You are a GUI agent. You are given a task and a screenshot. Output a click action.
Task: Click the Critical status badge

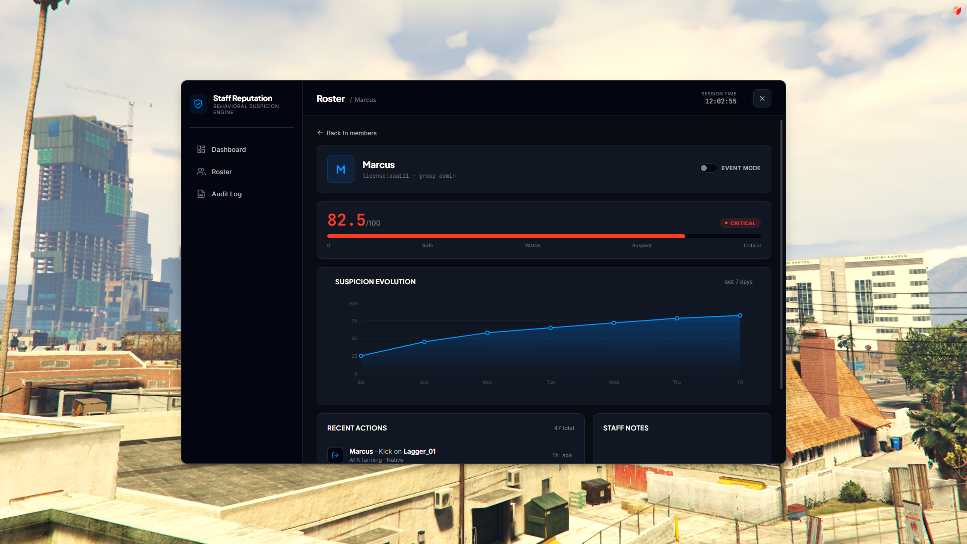740,223
